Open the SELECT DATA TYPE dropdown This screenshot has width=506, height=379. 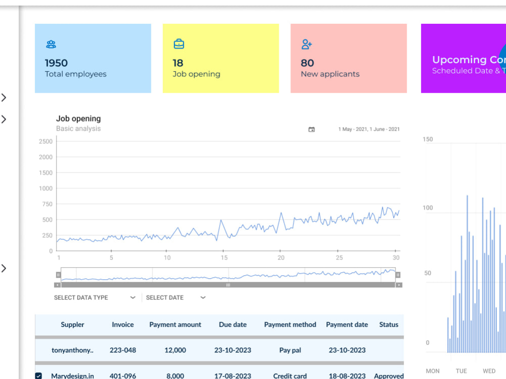[95, 298]
